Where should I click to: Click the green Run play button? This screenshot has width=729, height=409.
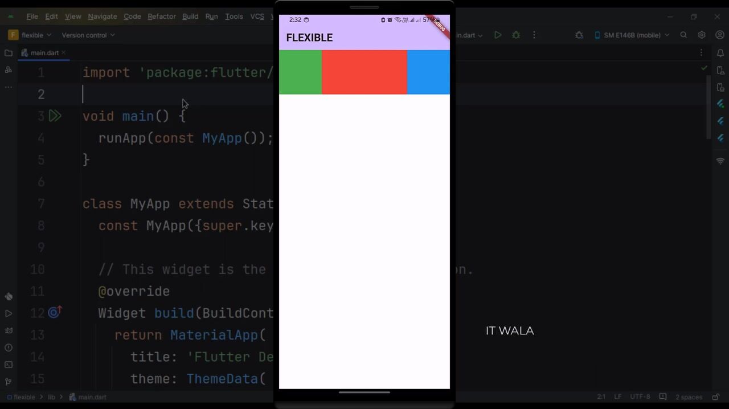pyautogui.click(x=498, y=35)
